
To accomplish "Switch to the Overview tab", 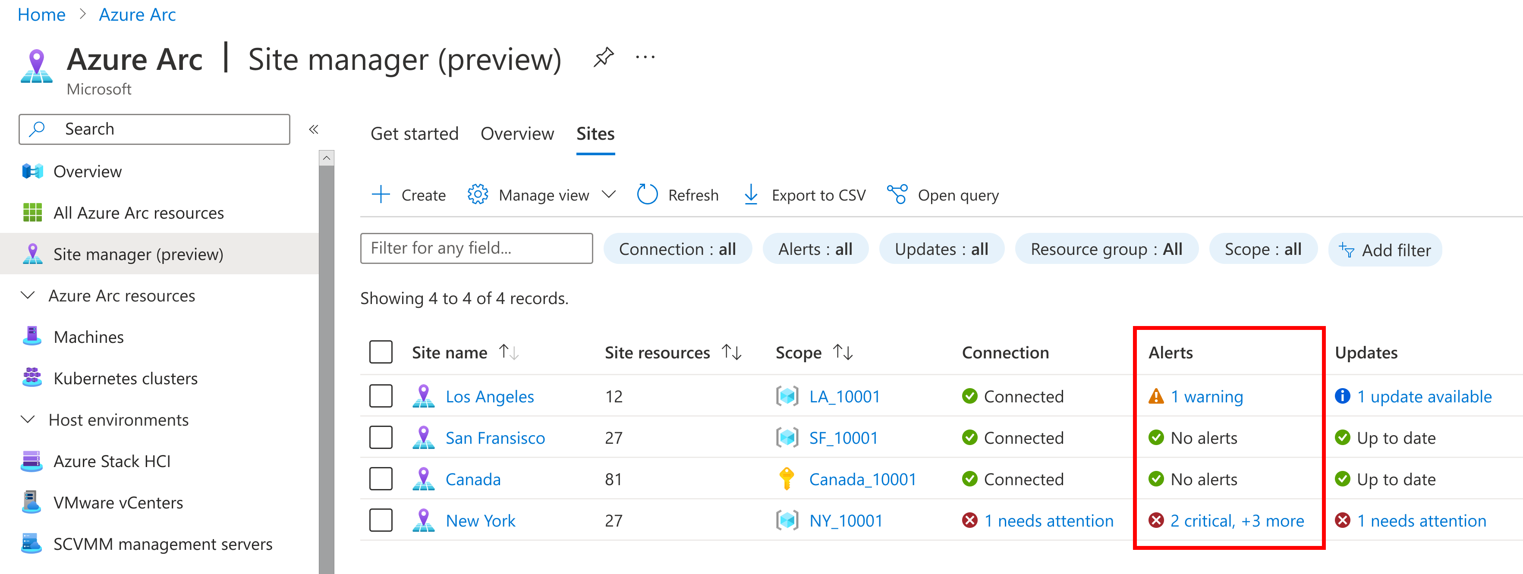I will tap(517, 134).
